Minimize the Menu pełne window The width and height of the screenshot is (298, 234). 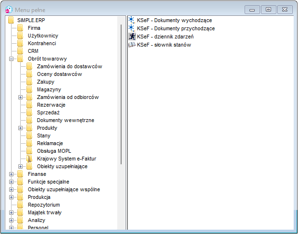point(252,10)
